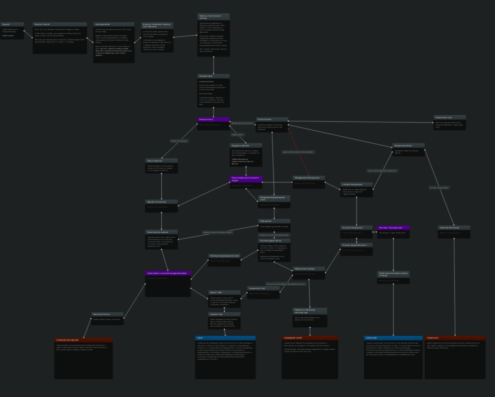Select the node at the long horizontal arrow's right end
The image size is (495, 397).
[449, 122]
